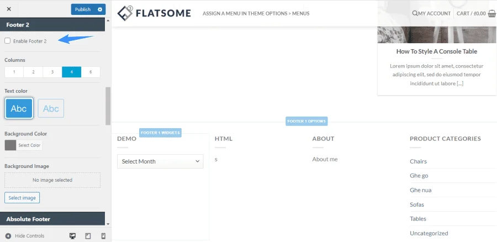Open Publish settings gear icon

(100, 9)
